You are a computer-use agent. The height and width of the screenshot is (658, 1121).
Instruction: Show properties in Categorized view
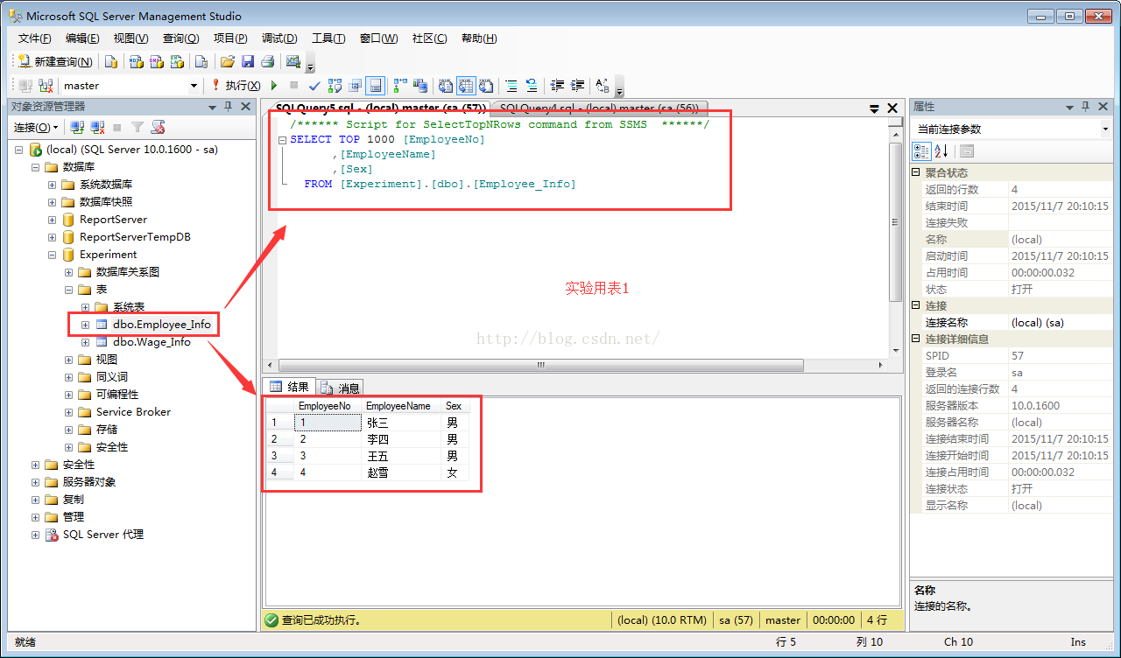pyautogui.click(x=921, y=150)
